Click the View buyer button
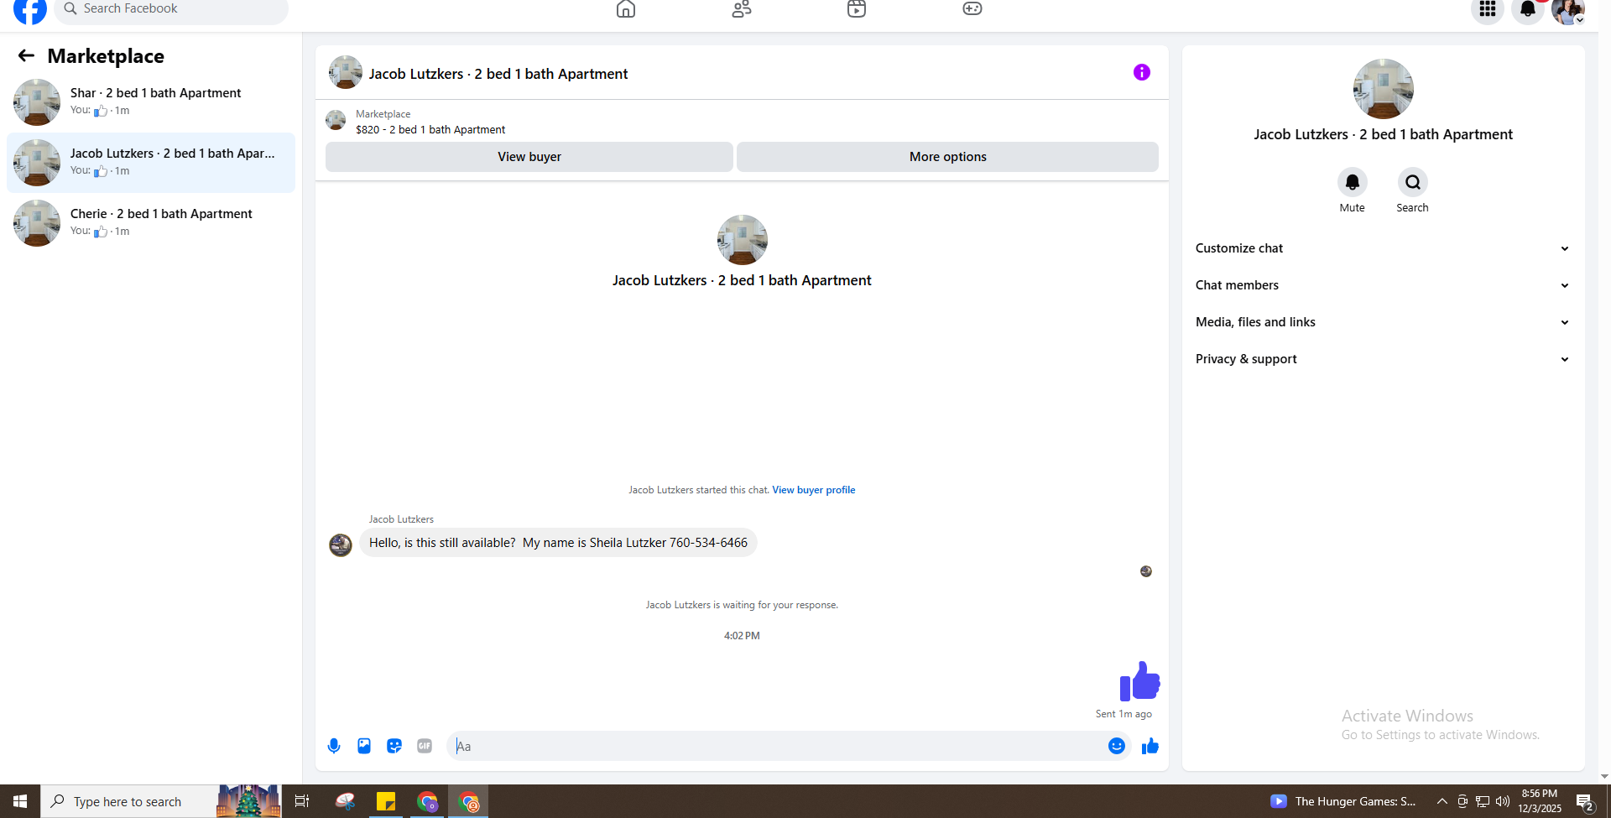Viewport: 1611px width, 818px height. pyautogui.click(x=529, y=157)
